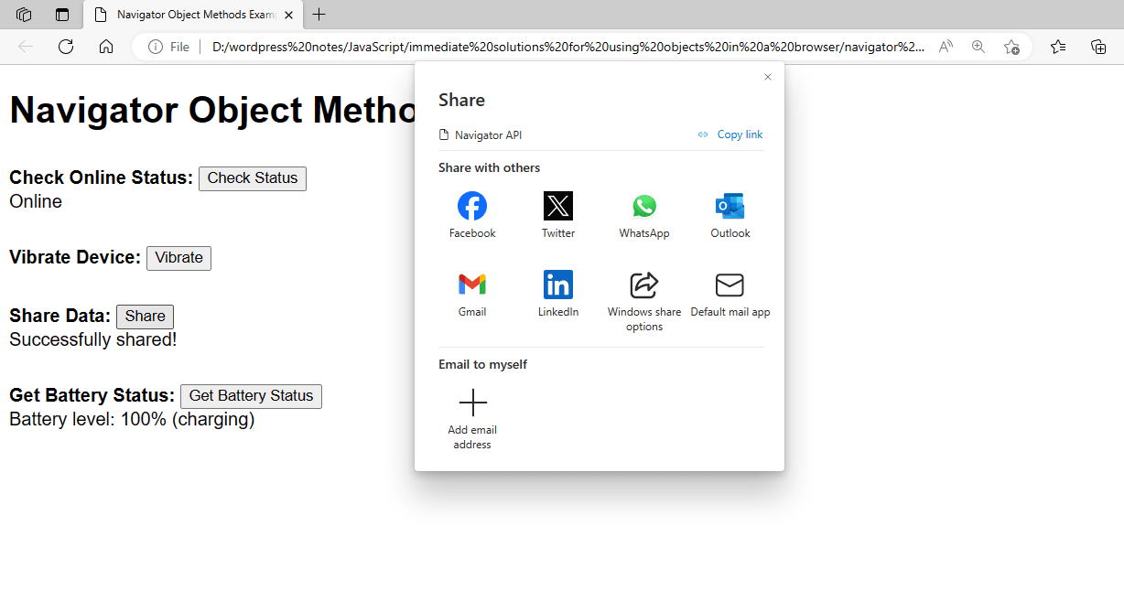Share via Gmail icon
This screenshot has width=1124, height=591.
472,285
